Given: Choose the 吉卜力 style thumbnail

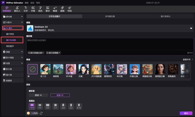Looking at the screenshot, I should 45,69.
